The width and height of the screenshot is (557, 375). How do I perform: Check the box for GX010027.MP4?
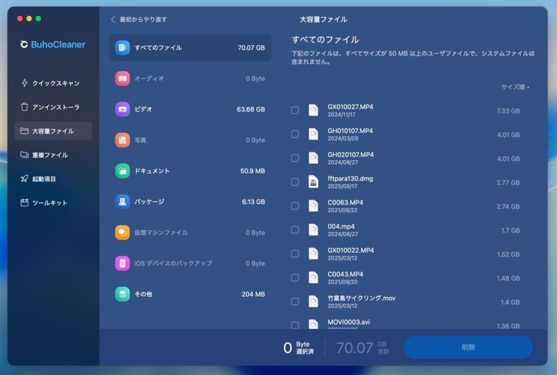point(295,110)
